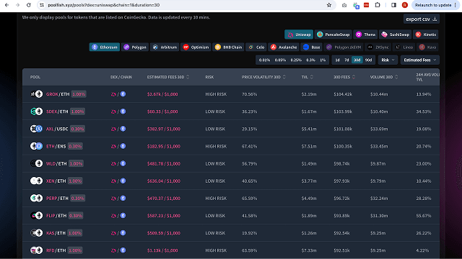Click the Relaunch to update button
This screenshot has width=462, height=259.
pos(433,5)
